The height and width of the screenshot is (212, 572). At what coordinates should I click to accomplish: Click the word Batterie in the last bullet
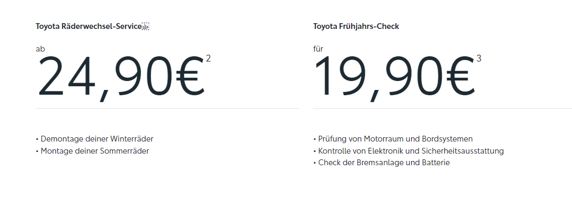(x=435, y=163)
